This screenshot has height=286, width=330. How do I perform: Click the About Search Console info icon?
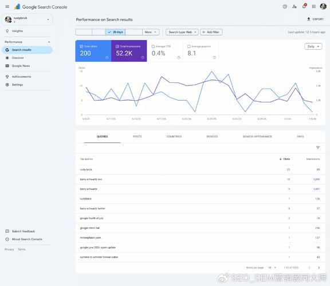coord(7,239)
